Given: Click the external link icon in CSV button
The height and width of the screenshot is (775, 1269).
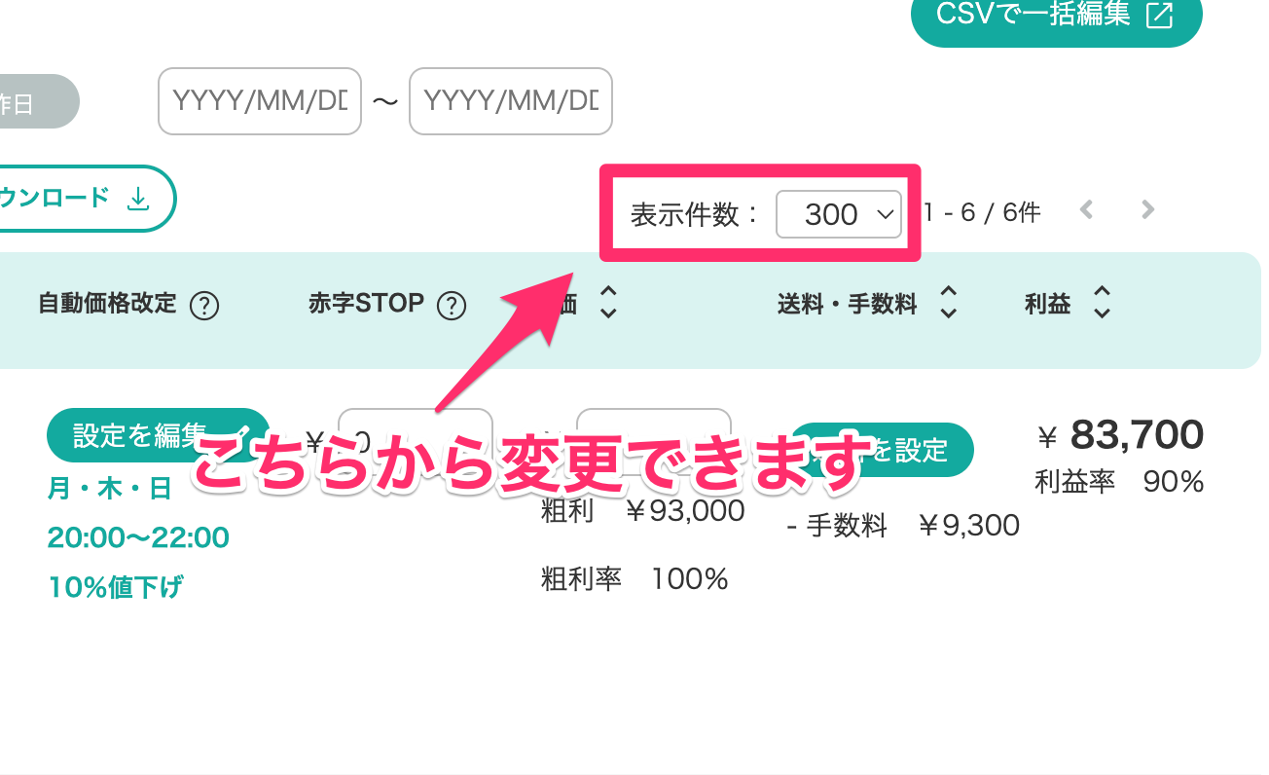Looking at the screenshot, I should [1159, 16].
